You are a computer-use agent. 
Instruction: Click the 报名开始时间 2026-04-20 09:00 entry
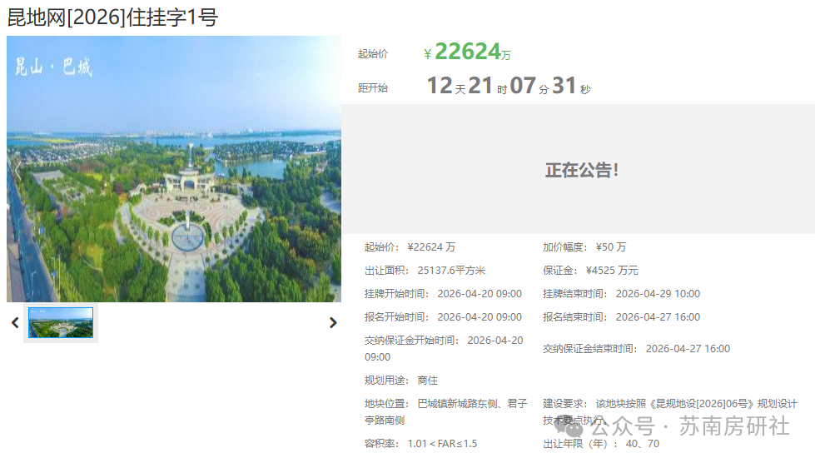pos(443,317)
